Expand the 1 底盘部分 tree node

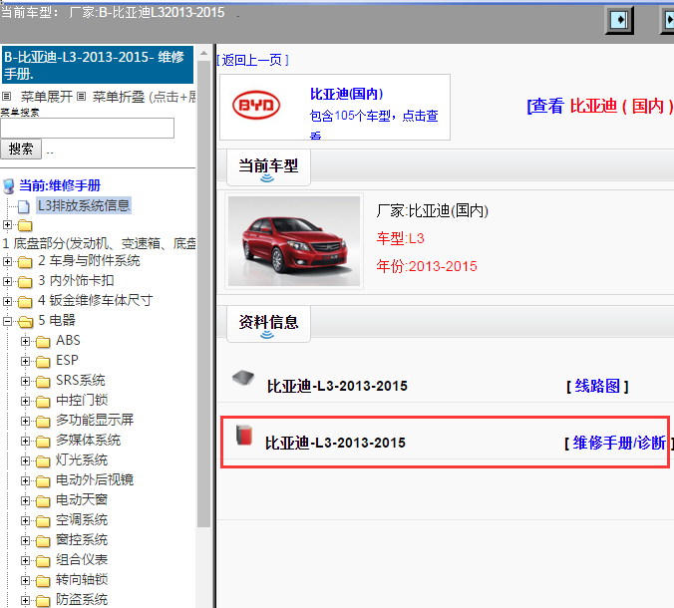(7, 224)
